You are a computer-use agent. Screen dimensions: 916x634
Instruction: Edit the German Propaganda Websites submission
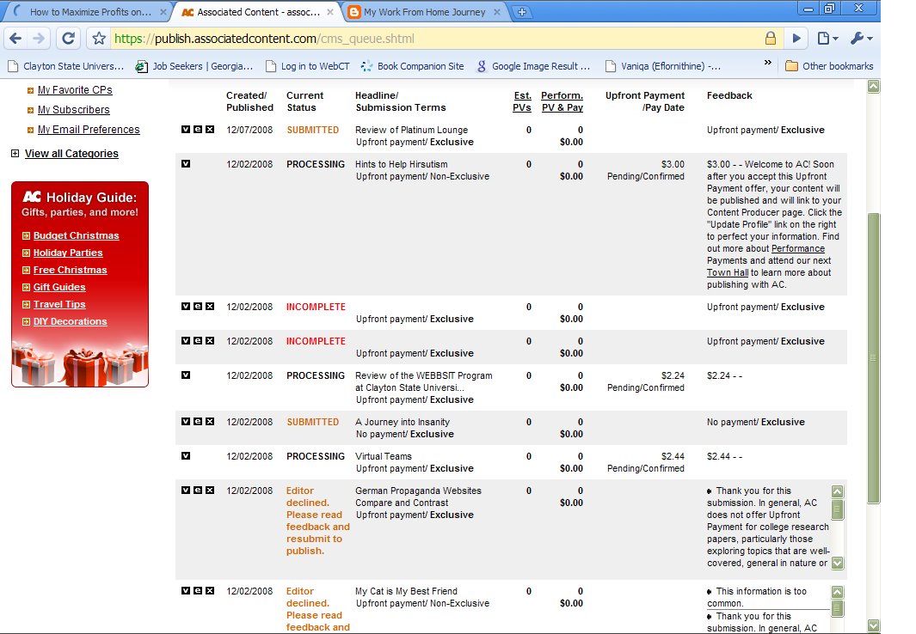tap(198, 490)
